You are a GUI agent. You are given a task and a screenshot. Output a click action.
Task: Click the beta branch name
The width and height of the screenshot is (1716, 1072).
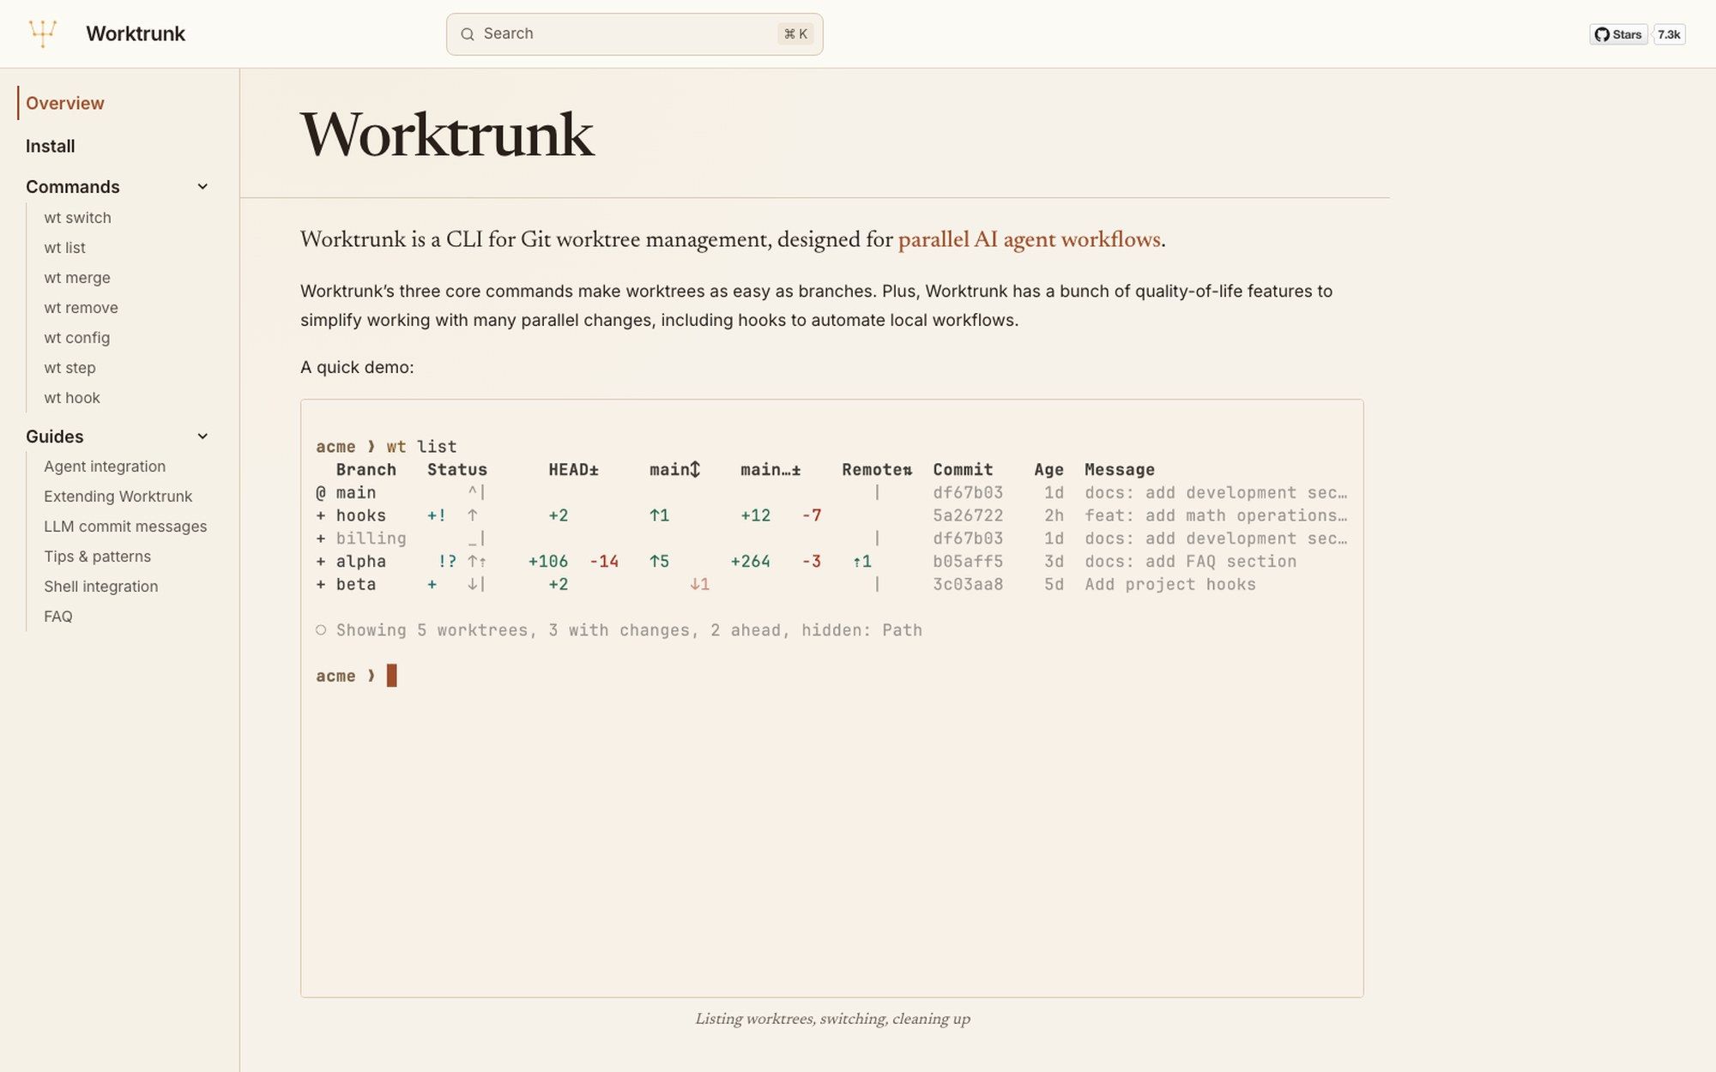pos(356,585)
